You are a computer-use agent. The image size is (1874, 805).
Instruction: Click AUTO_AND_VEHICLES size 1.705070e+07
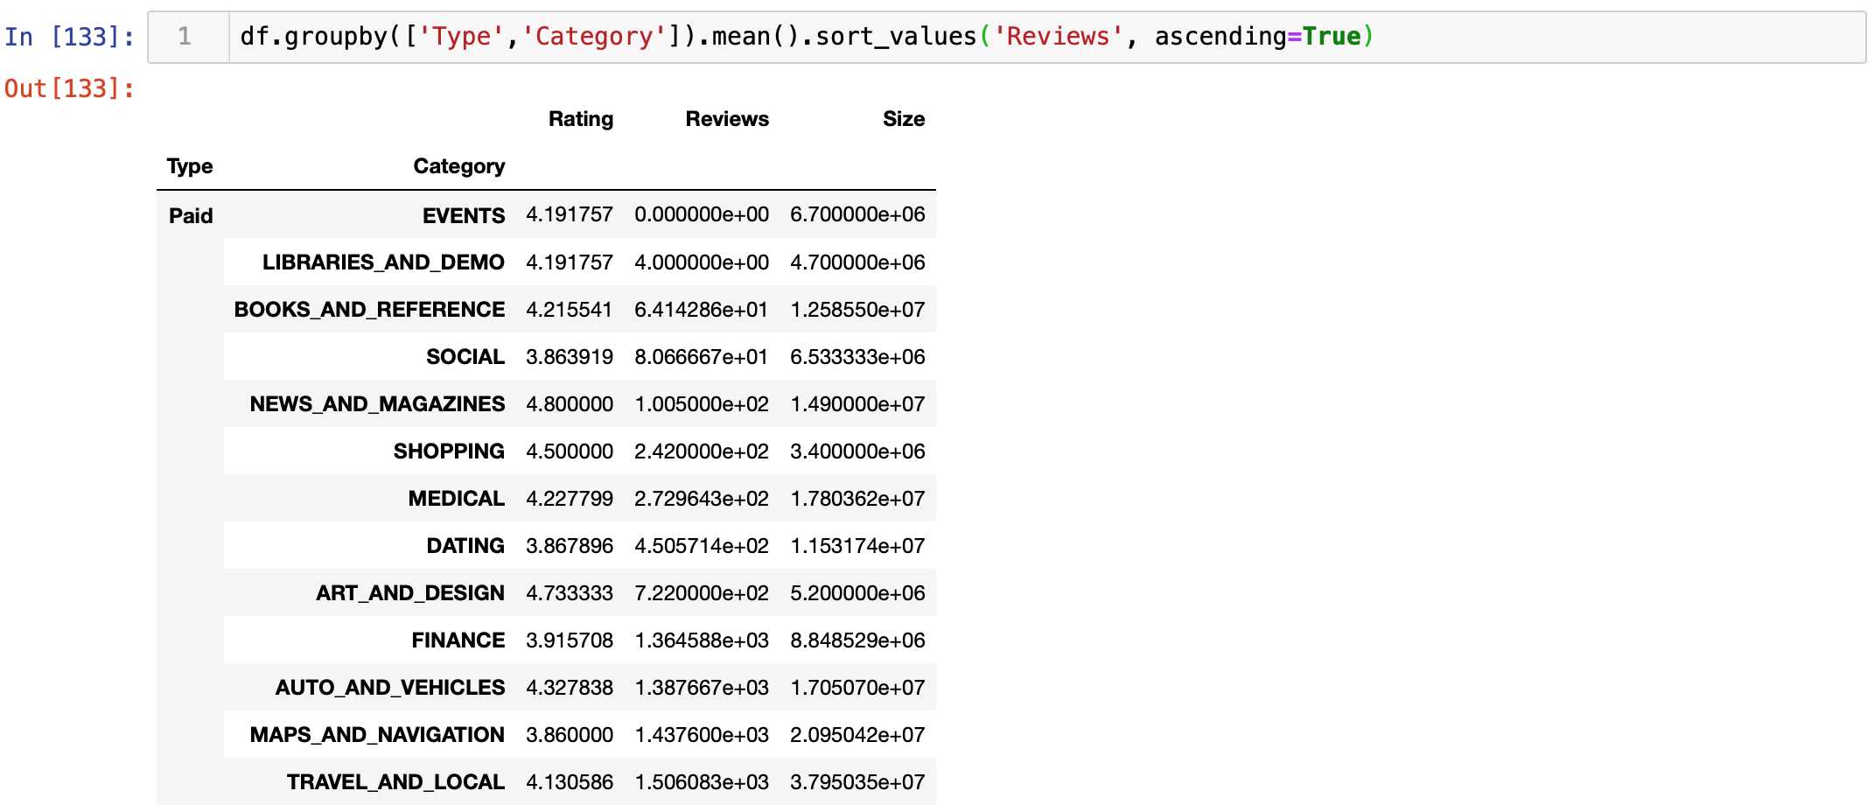857,688
